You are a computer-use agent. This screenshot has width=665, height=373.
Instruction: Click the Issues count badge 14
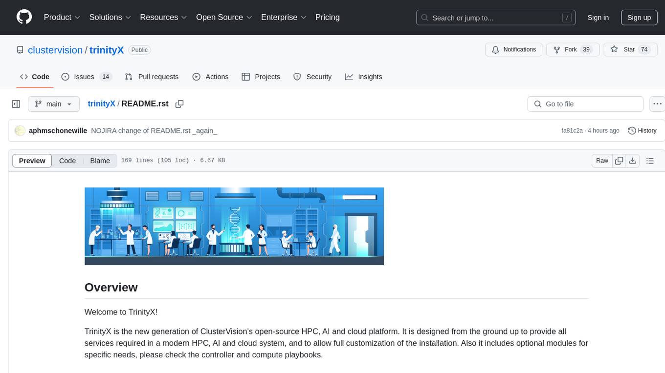point(106,77)
